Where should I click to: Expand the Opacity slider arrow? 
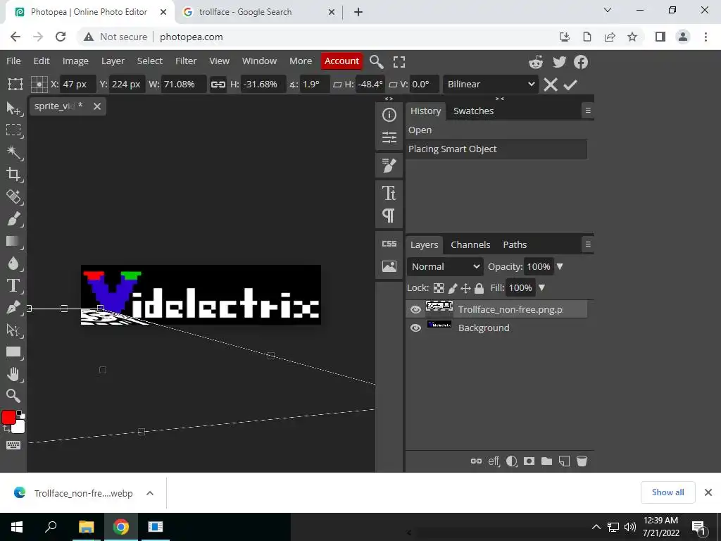(560, 266)
